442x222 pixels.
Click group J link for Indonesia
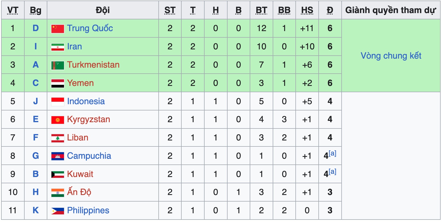[36, 101]
